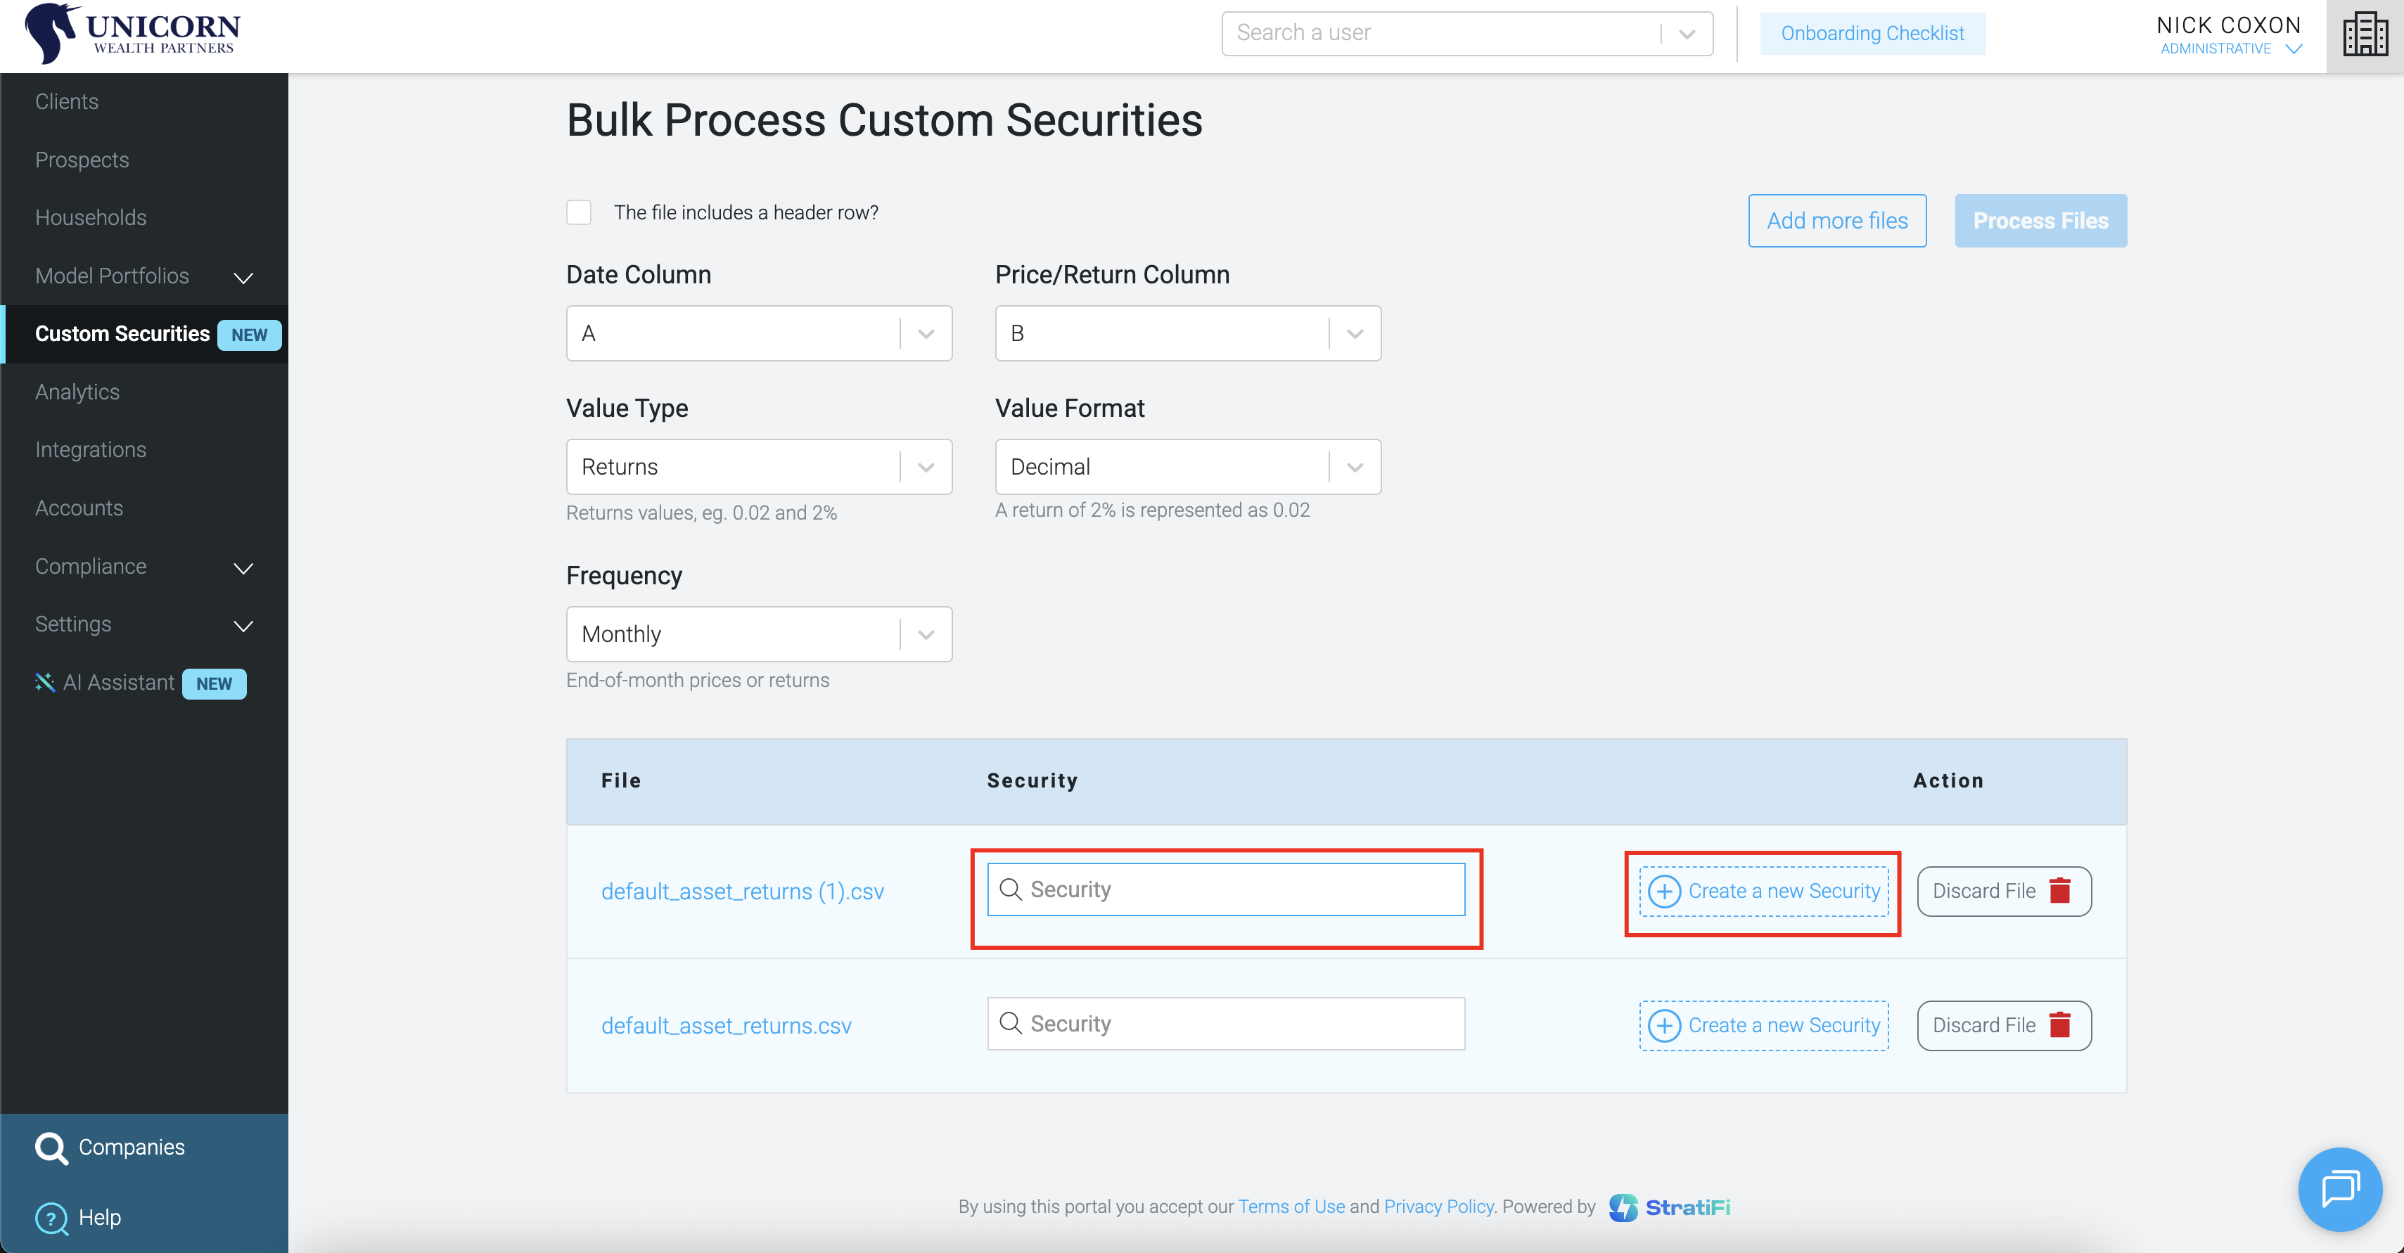Open the Frequency dropdown
The image size is (2404, 1253).
tap(759, 634)
